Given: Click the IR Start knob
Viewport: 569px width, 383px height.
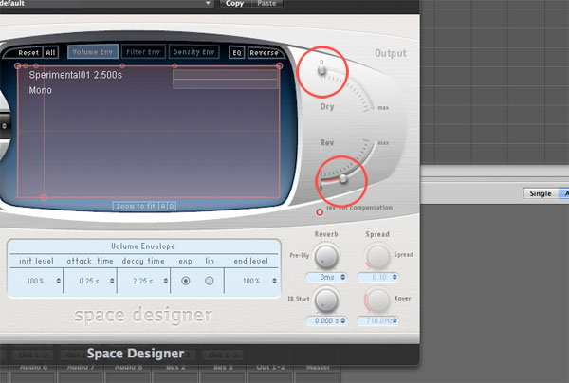Looking at the screenshot, I should point(326,300).
